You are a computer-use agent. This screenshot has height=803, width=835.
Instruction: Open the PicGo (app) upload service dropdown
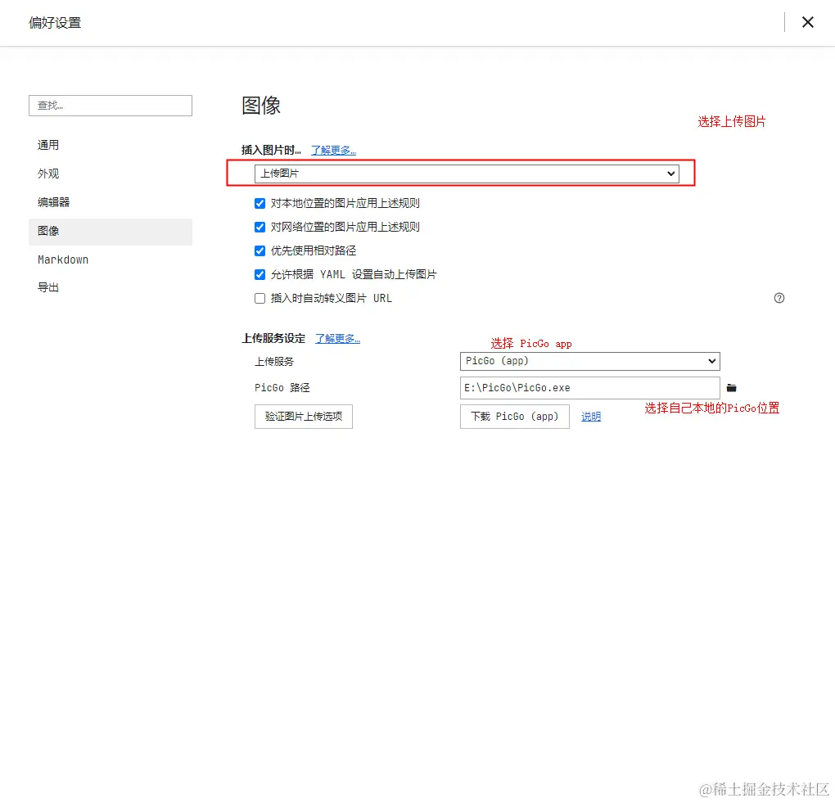[x=589, y=361]
